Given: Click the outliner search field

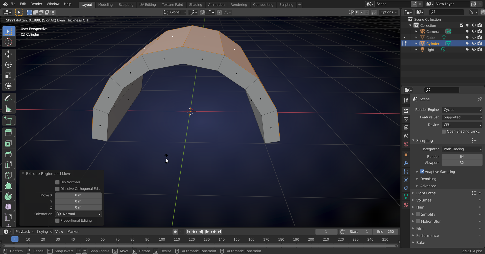Looking at the screenshot, I should [447, 12].
